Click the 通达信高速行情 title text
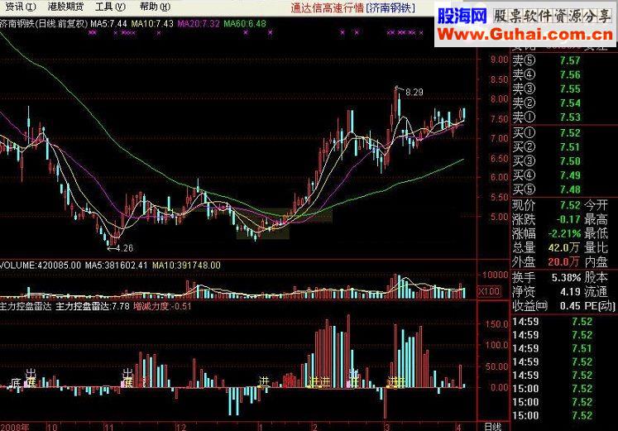The height and width of the screenshot is (431, 618). [x=327, y=7]
